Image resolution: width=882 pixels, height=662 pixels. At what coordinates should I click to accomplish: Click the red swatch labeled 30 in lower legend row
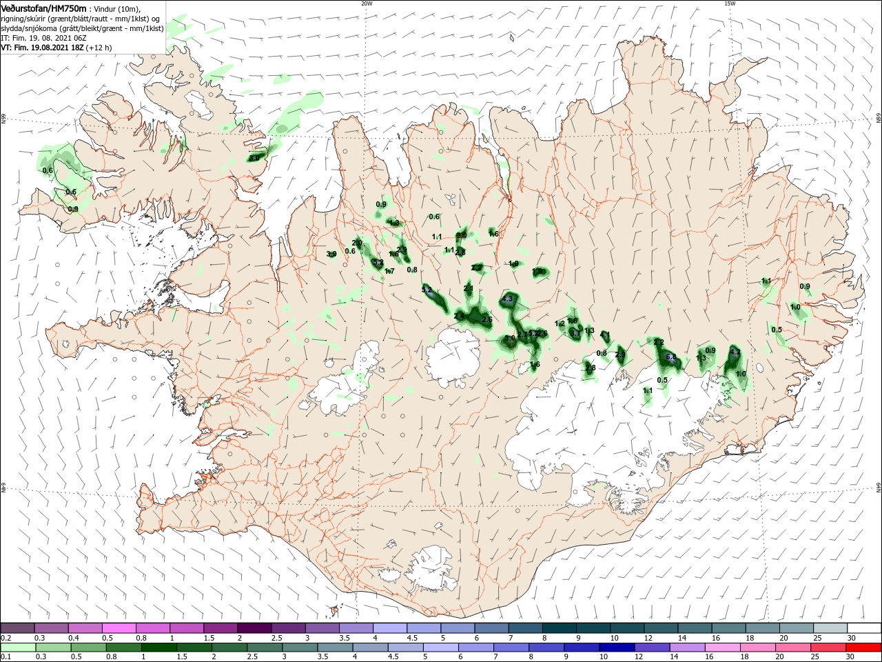863,648
